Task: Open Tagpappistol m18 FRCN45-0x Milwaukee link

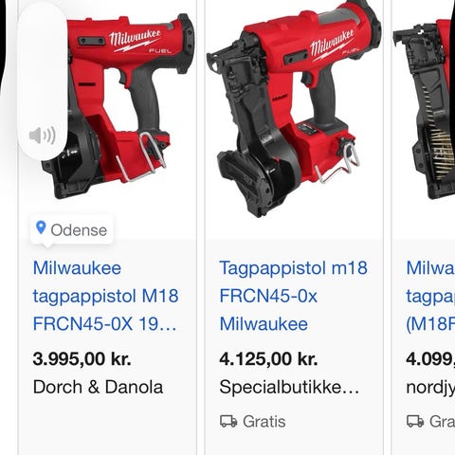Action: tap(293, 296)
